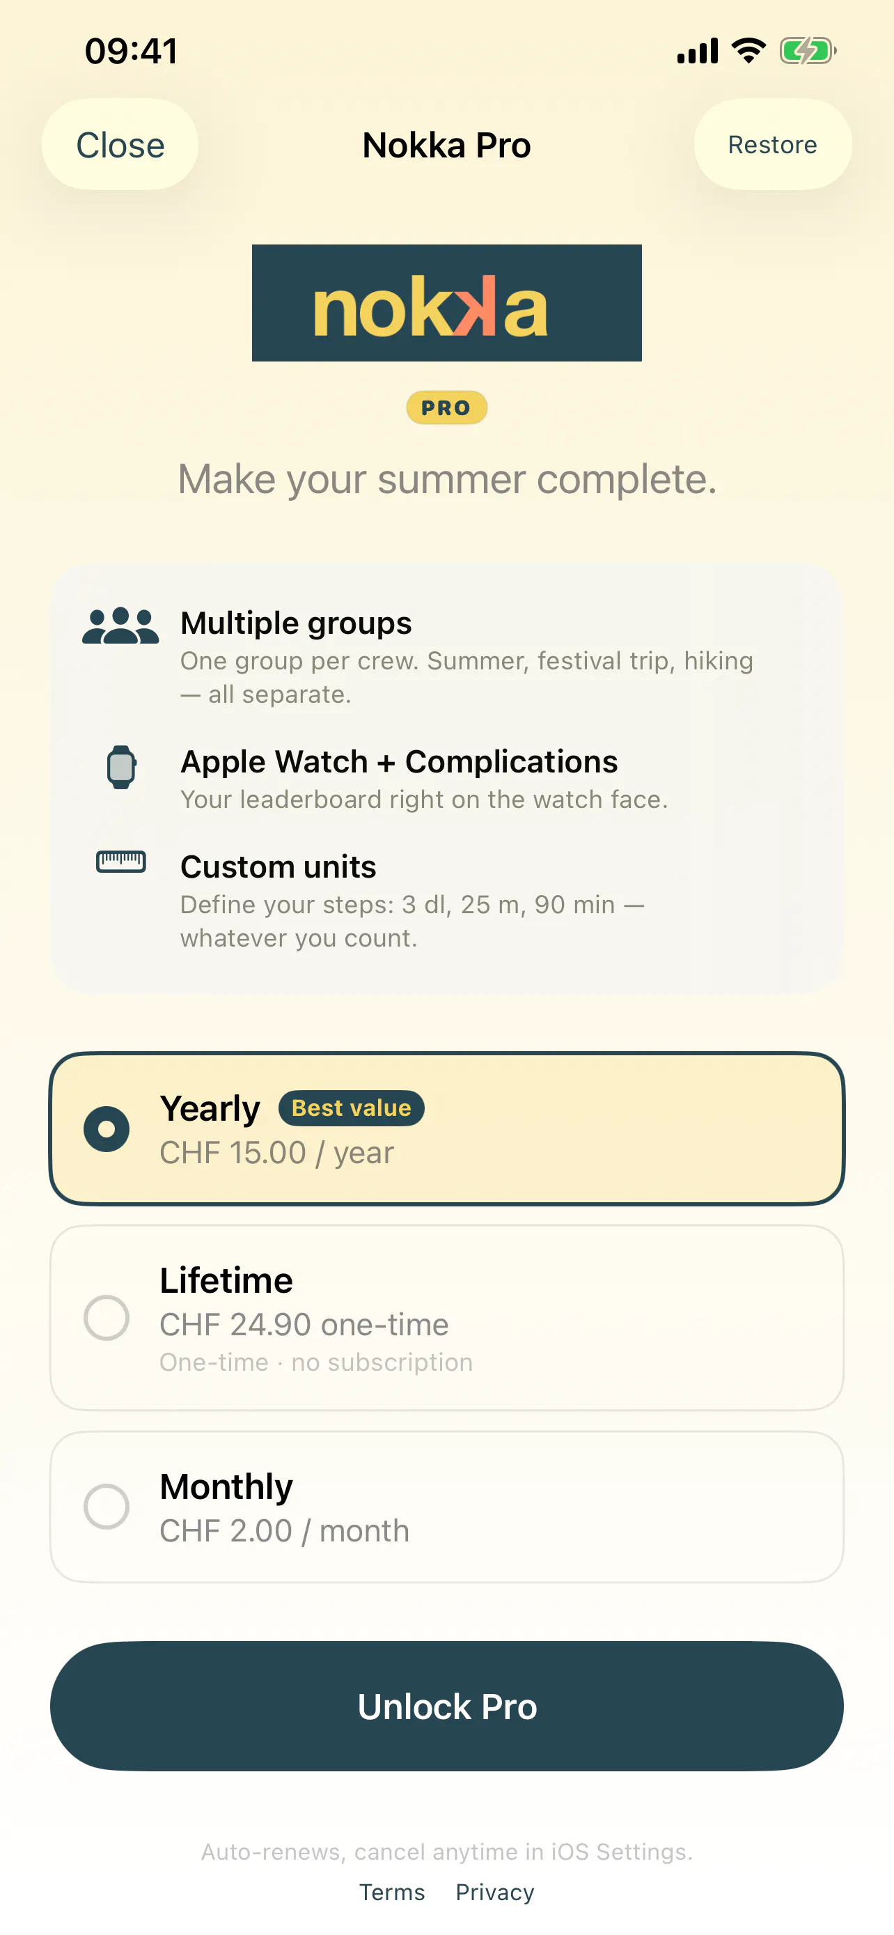894x1935 pixels.
Task: Tap the Apple Watch + Complications feature title
Action: point(400,762)
